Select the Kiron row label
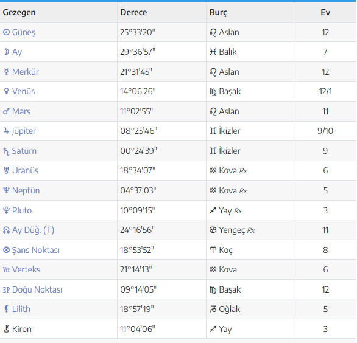 coord(22,329)
